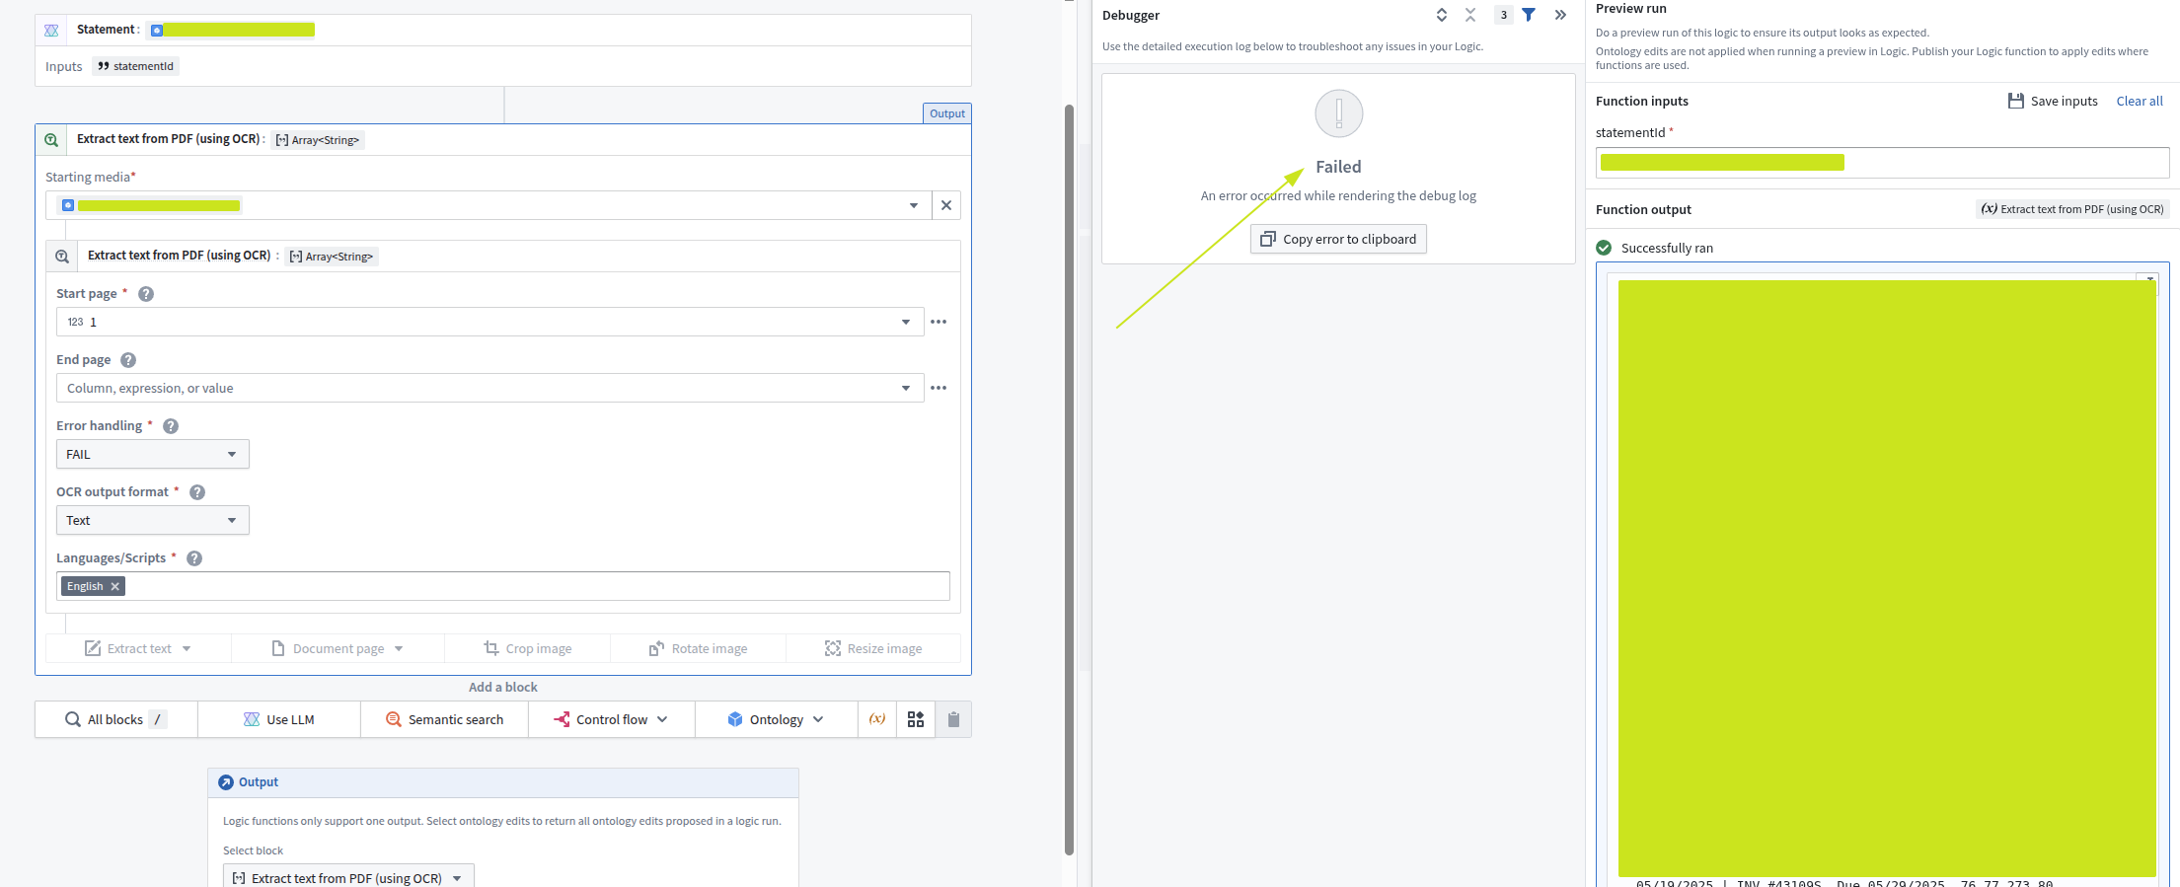
Task: Click the failed warning exclamation icon
Action: [x=1339, y=113]
